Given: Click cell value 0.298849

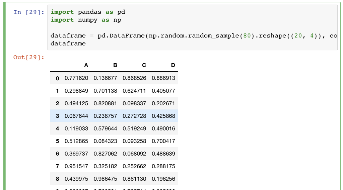Looking at the screenshot, I should pos(76,91).
